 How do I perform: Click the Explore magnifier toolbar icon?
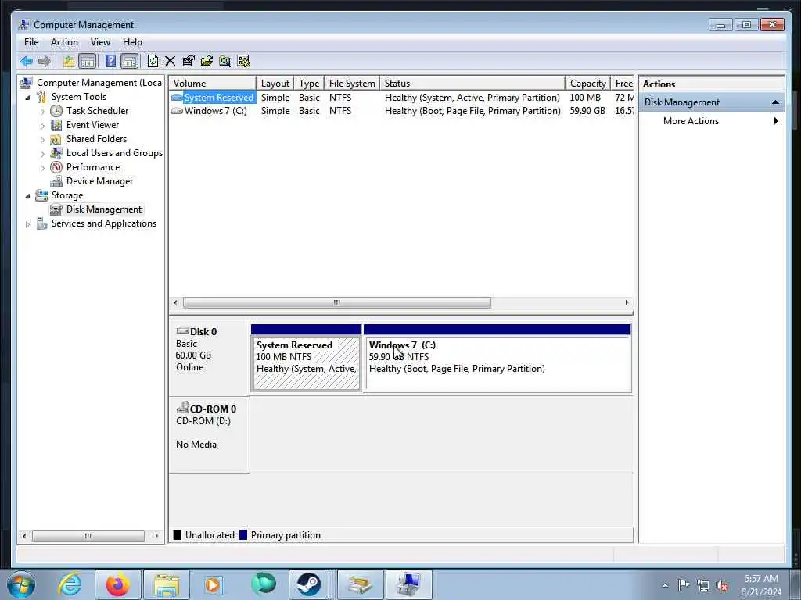pos(224,62)
